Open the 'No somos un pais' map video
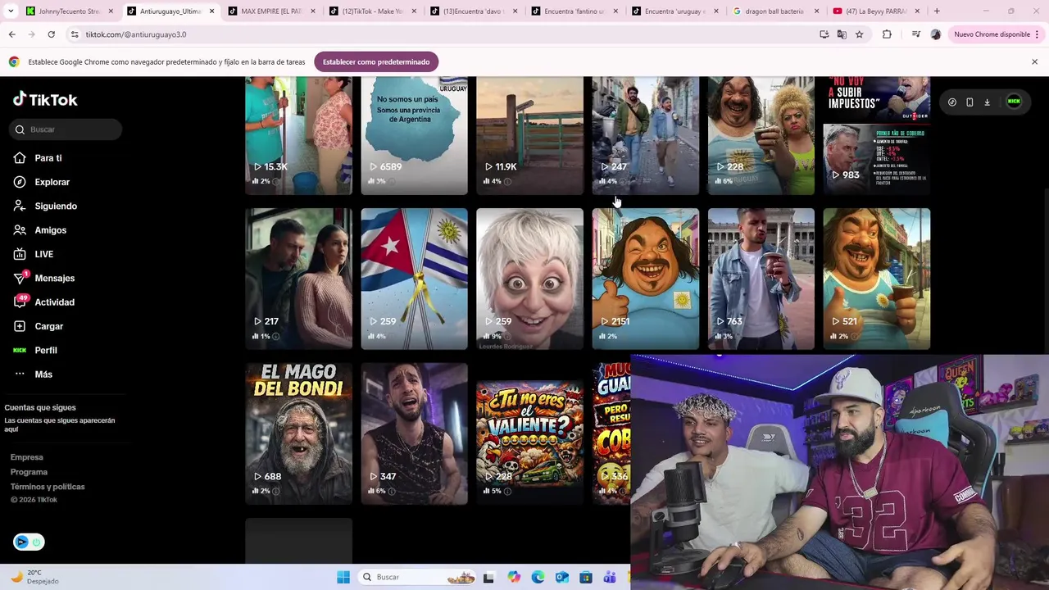 (415, 136)
